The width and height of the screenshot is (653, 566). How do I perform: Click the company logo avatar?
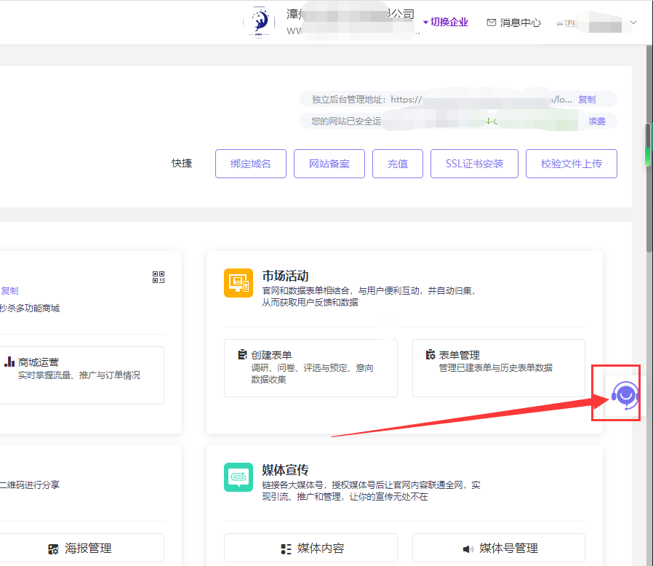(x=260, y=23)
